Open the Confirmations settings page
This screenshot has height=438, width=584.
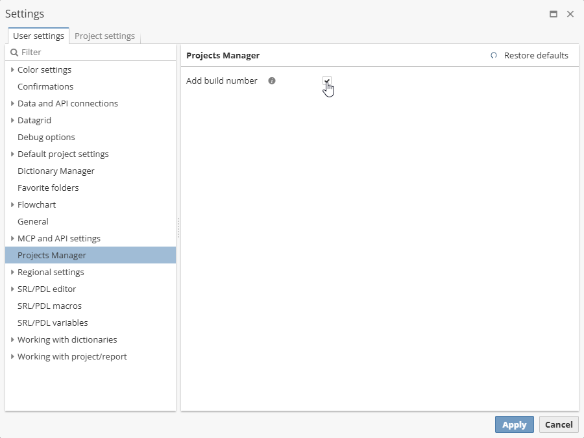(45, 87)
